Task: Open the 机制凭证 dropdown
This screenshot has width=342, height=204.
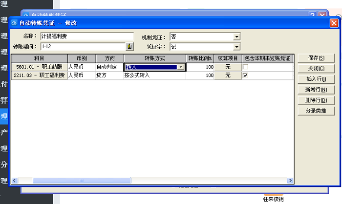Action: pyautogui.click(x=237, y=37)
